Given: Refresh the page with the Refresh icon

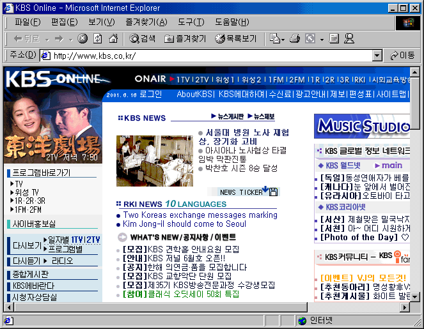Looking at the screenshot, I should tap(98, 38).
